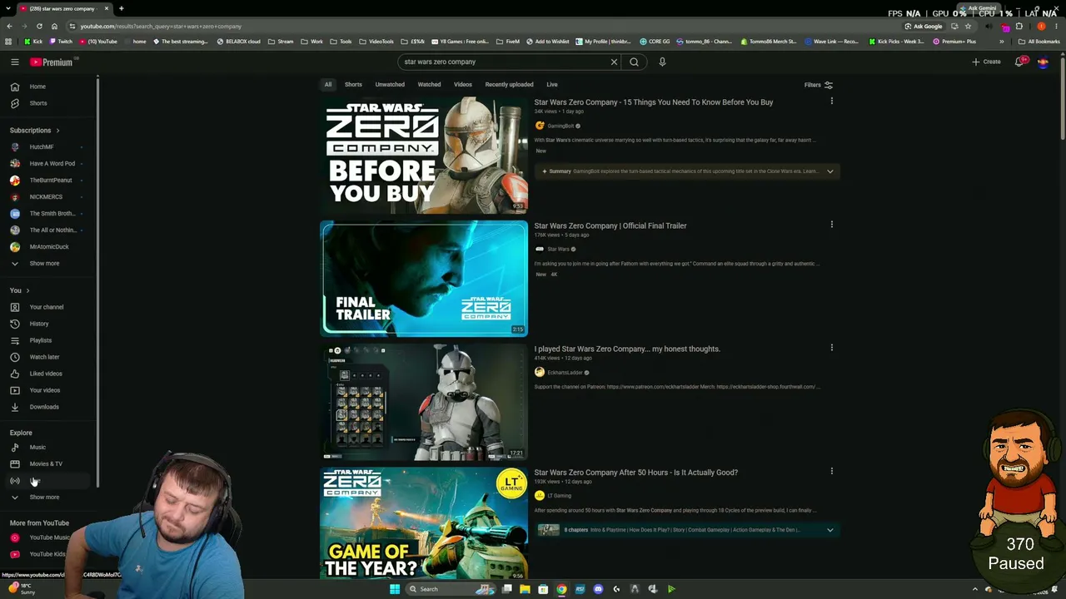Bookmark this page with the star icon
Image resolution: width=1066 pixels, height=599 pixels.
tap(968, 26)
